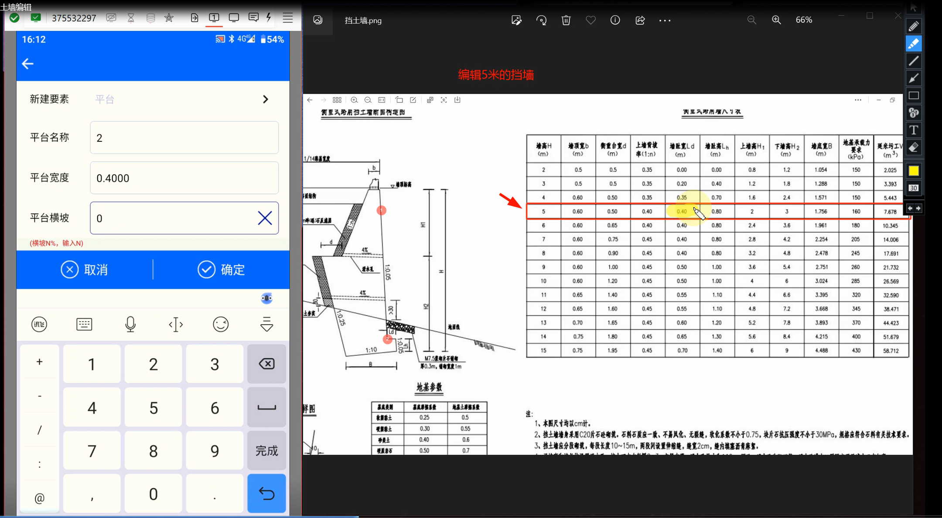Viewport: 942px width, 518px height.
Task: Tap the keyboard backspace key
Action: [x=266, y=364]
